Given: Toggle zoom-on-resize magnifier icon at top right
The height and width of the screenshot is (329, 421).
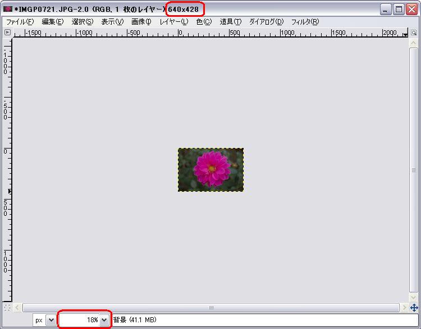Looking at the screenshot, I should pyautogui.click(x=414, y=33).
